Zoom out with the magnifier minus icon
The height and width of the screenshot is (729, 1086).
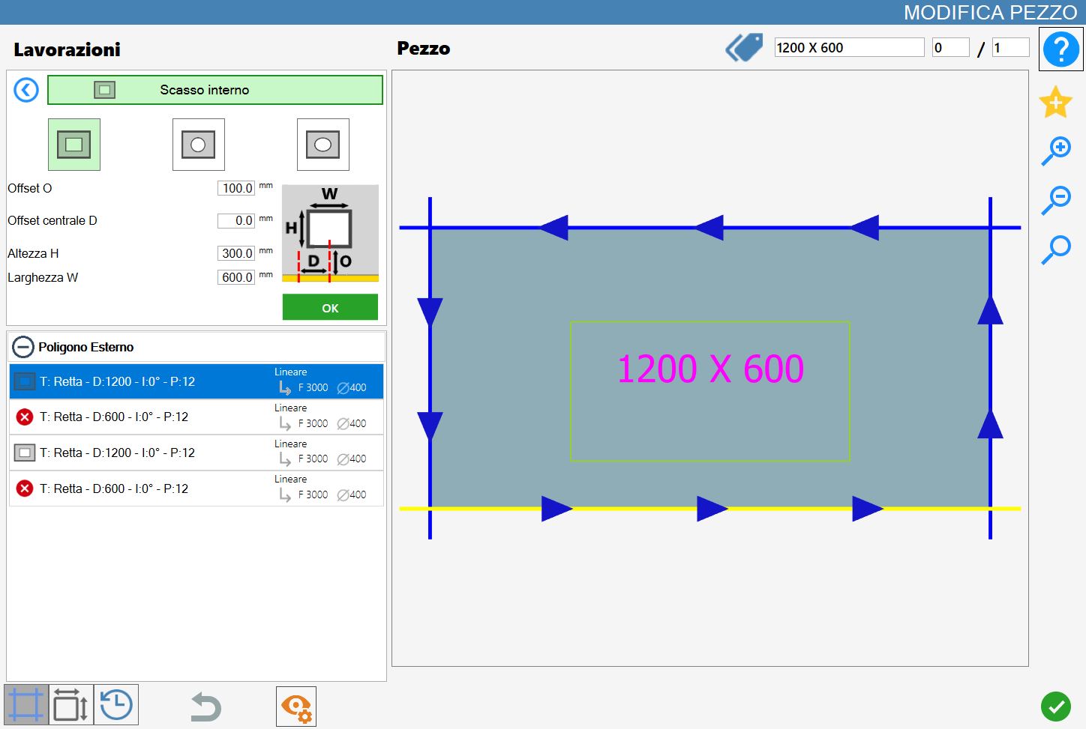point(1056,200)
